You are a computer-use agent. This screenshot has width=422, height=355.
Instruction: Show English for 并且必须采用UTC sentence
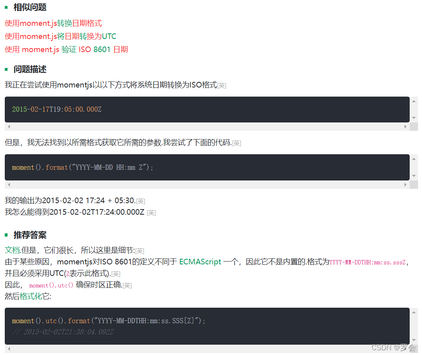tap(116, 274)
